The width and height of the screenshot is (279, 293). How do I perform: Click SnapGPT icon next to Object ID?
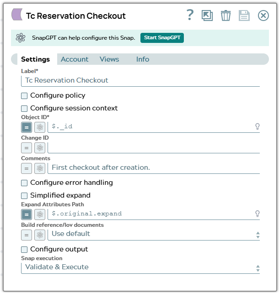tap(40, 127)
